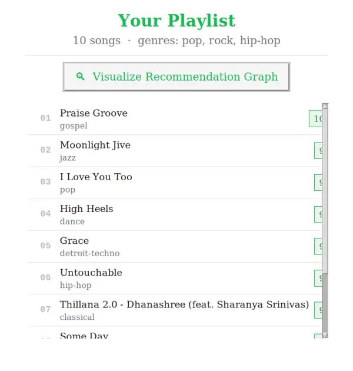Open the I Love You Too song
The image size is (353, 371).
click(x=175, y=183)
